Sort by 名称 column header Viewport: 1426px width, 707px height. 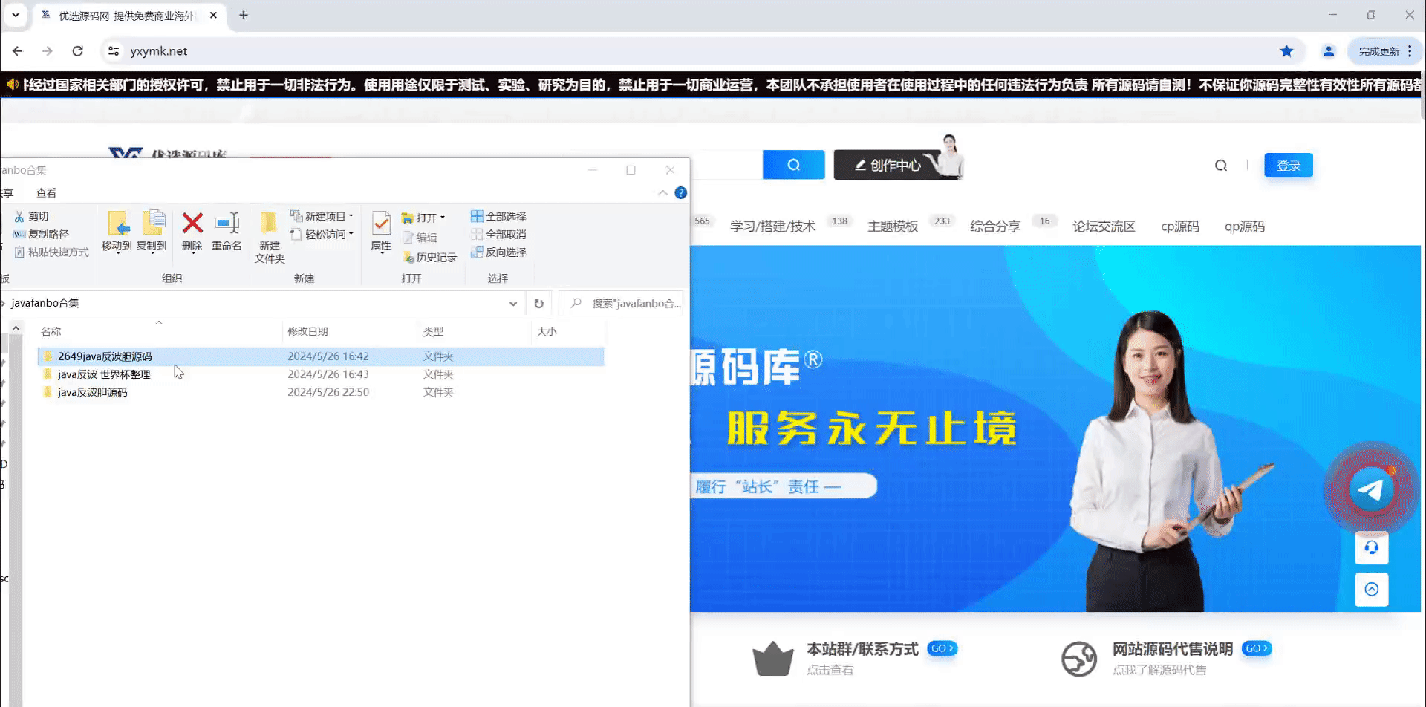[160, 331]
